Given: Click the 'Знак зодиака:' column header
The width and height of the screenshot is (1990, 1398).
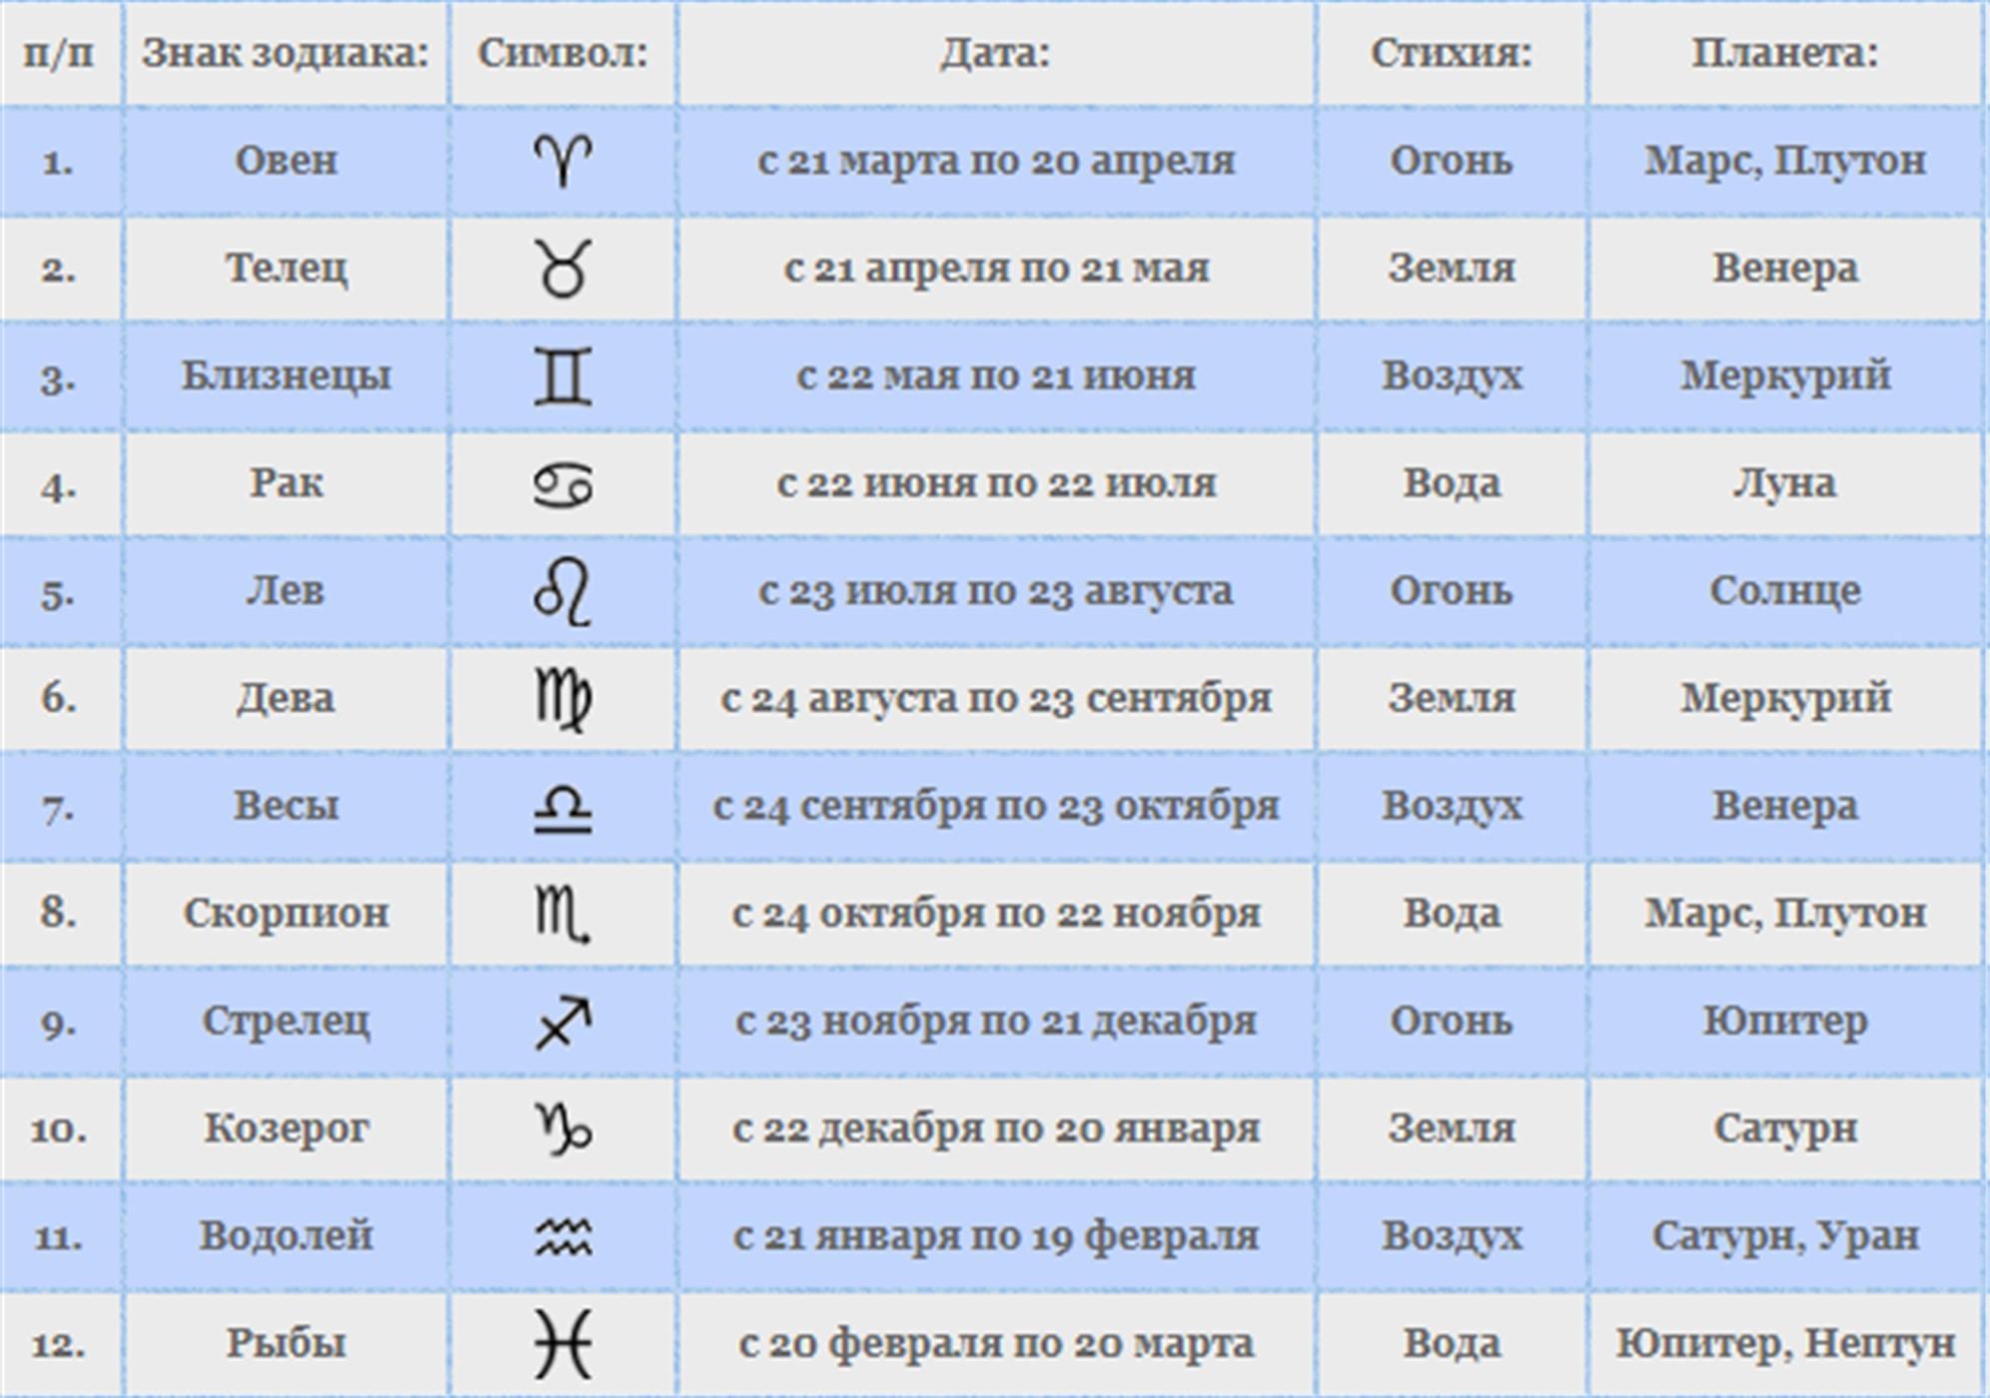Looking at the screenshot, I should point(286,54).
